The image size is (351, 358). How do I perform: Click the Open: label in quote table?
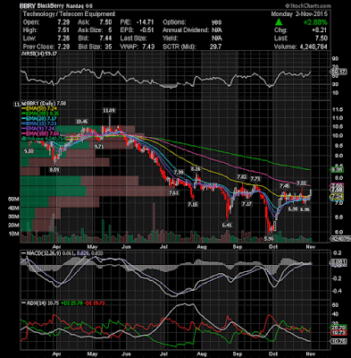(x=31, y=22)
